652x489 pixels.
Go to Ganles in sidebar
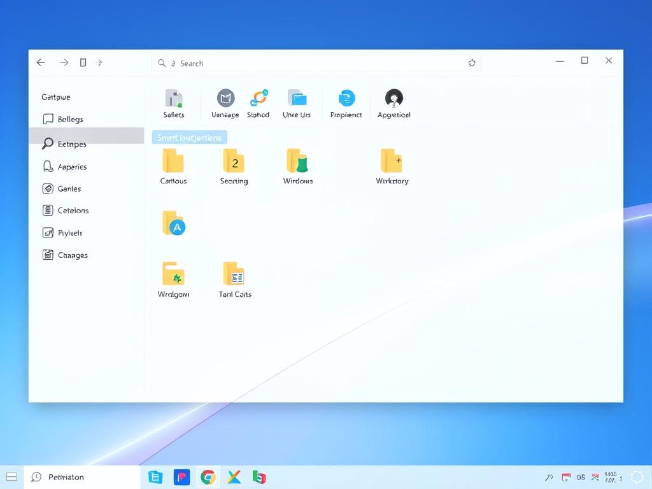(69, 188)
